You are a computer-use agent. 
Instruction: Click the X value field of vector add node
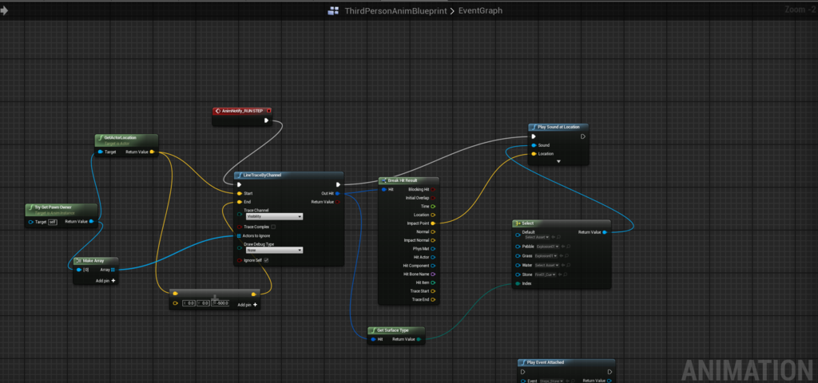point(189,302)
